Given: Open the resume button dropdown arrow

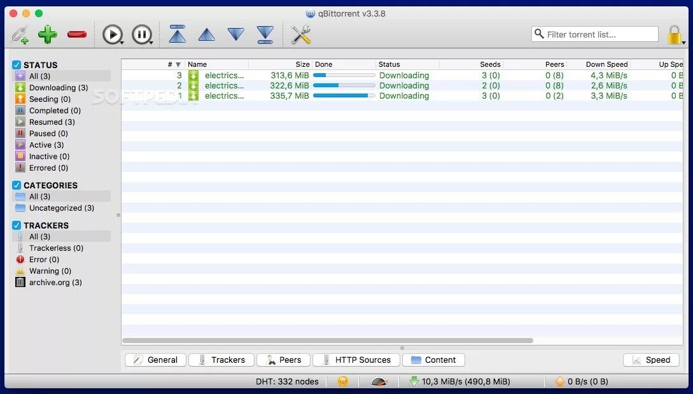Looking at the screenshot, I should coord(122,43).
